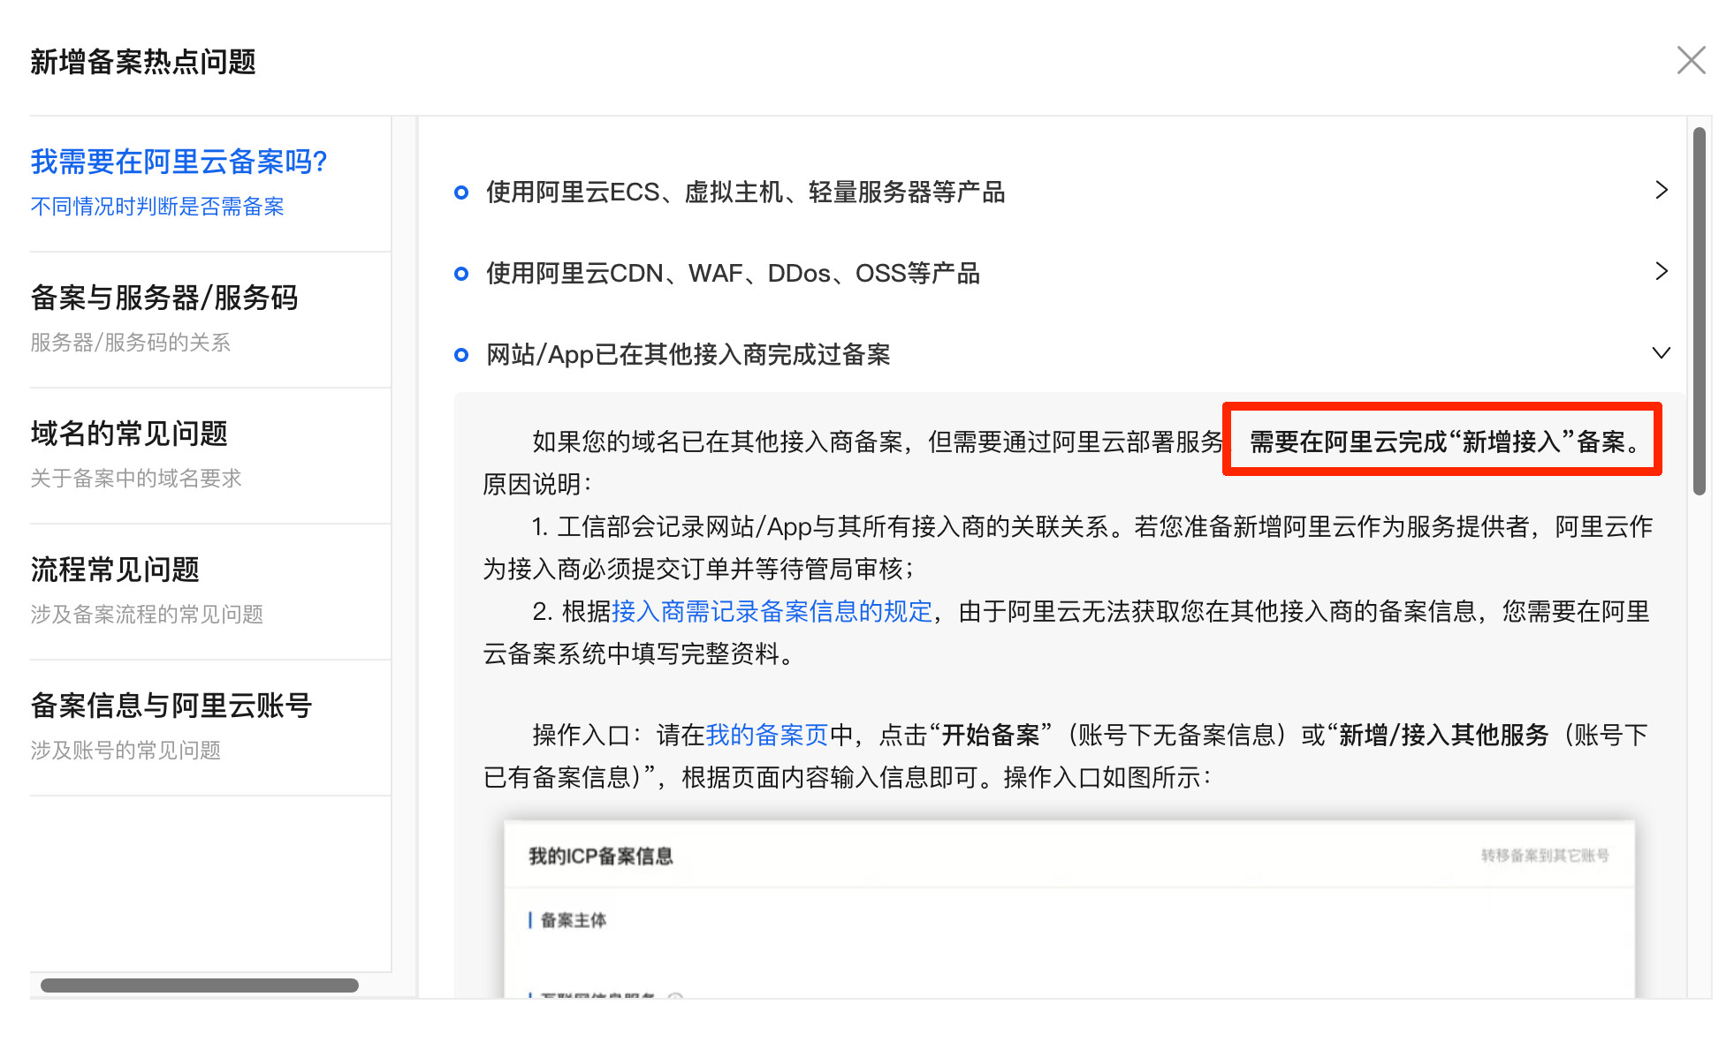Click the subtitle 涉及备案流程的常见问题
The height and width of the screenshot is (1042, 1734).
click(x=147, y=615)
